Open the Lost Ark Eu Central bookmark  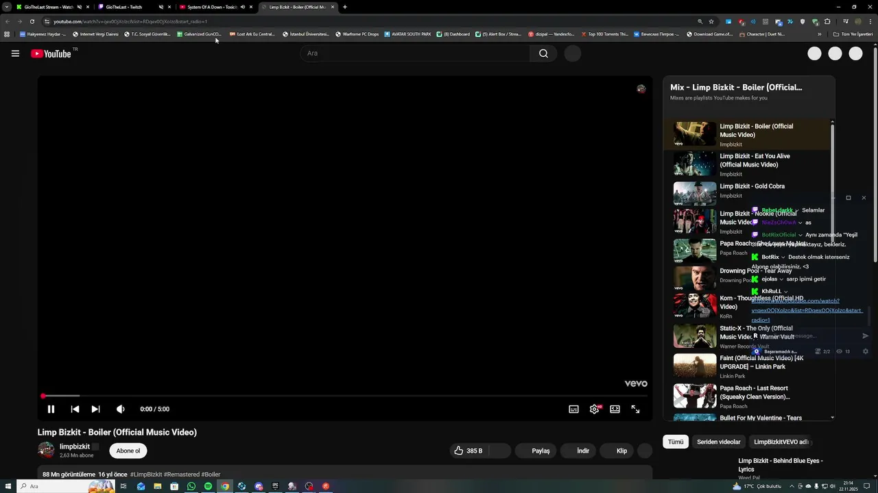point(252,34)
